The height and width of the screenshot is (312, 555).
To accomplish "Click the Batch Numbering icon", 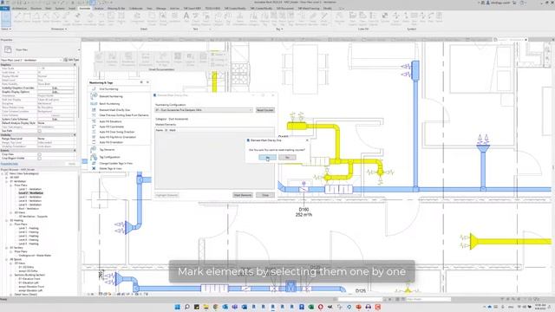I will (x=94, y=104).
